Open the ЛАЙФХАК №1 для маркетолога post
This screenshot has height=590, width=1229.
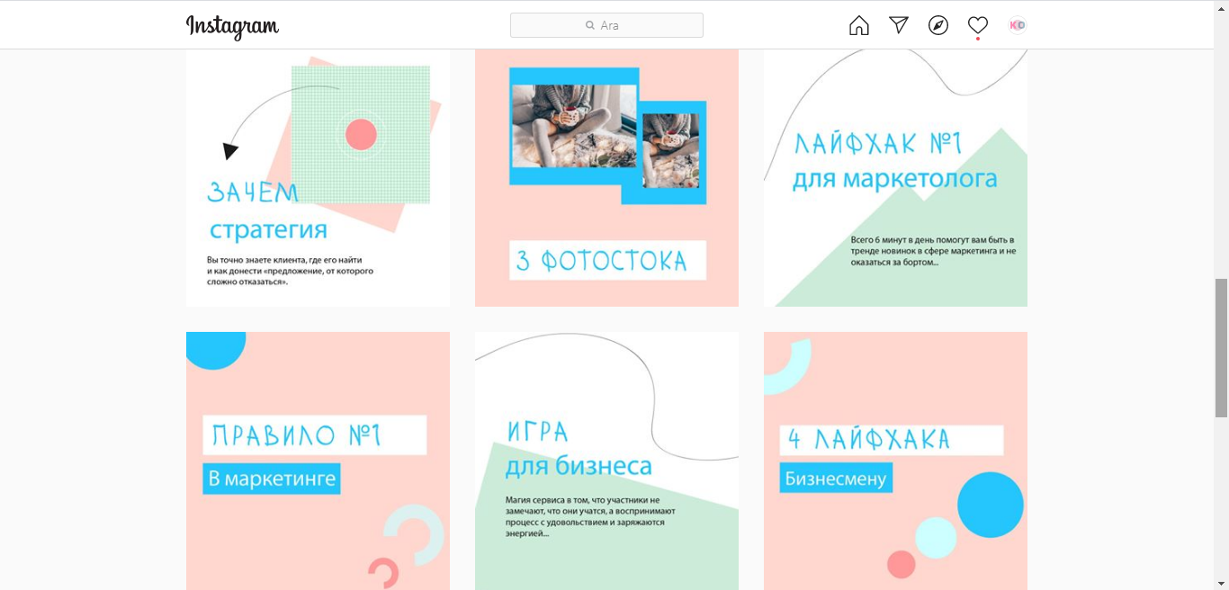895,178
